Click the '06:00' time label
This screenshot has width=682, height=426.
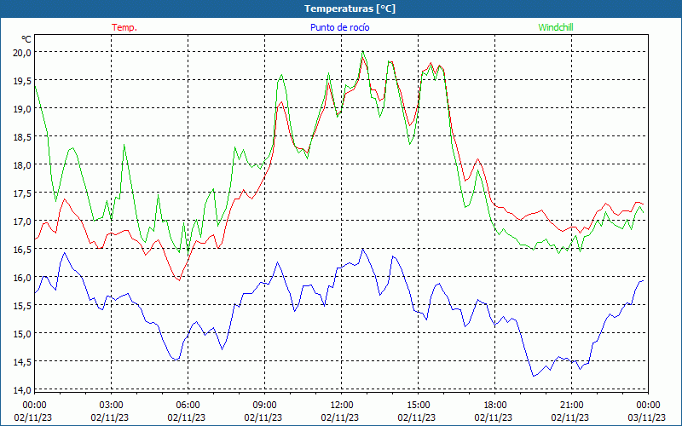[188, 405]
